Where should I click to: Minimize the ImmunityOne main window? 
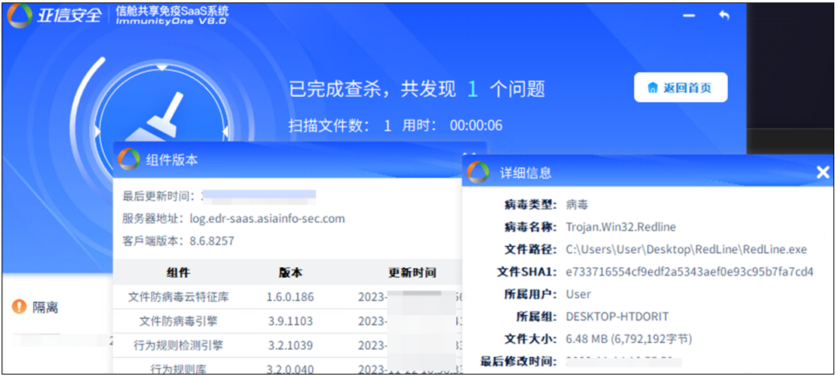pos(690,15)
